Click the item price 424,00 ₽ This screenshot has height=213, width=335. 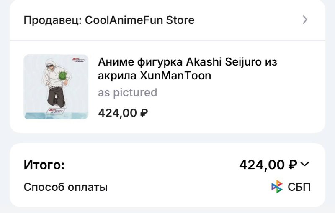tap(123, 113)
